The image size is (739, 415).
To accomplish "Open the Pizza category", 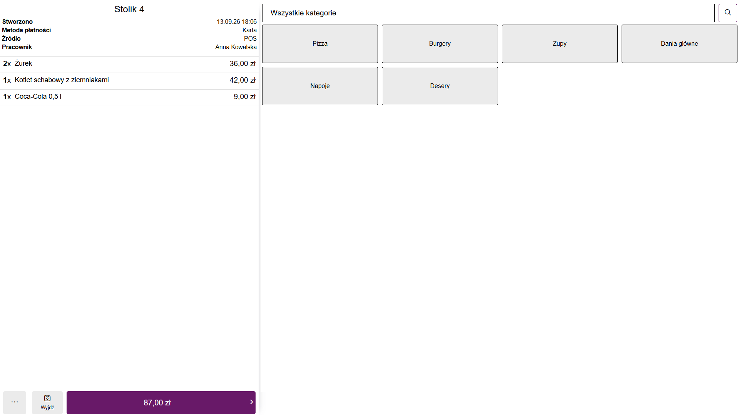I will pos(320,44).
